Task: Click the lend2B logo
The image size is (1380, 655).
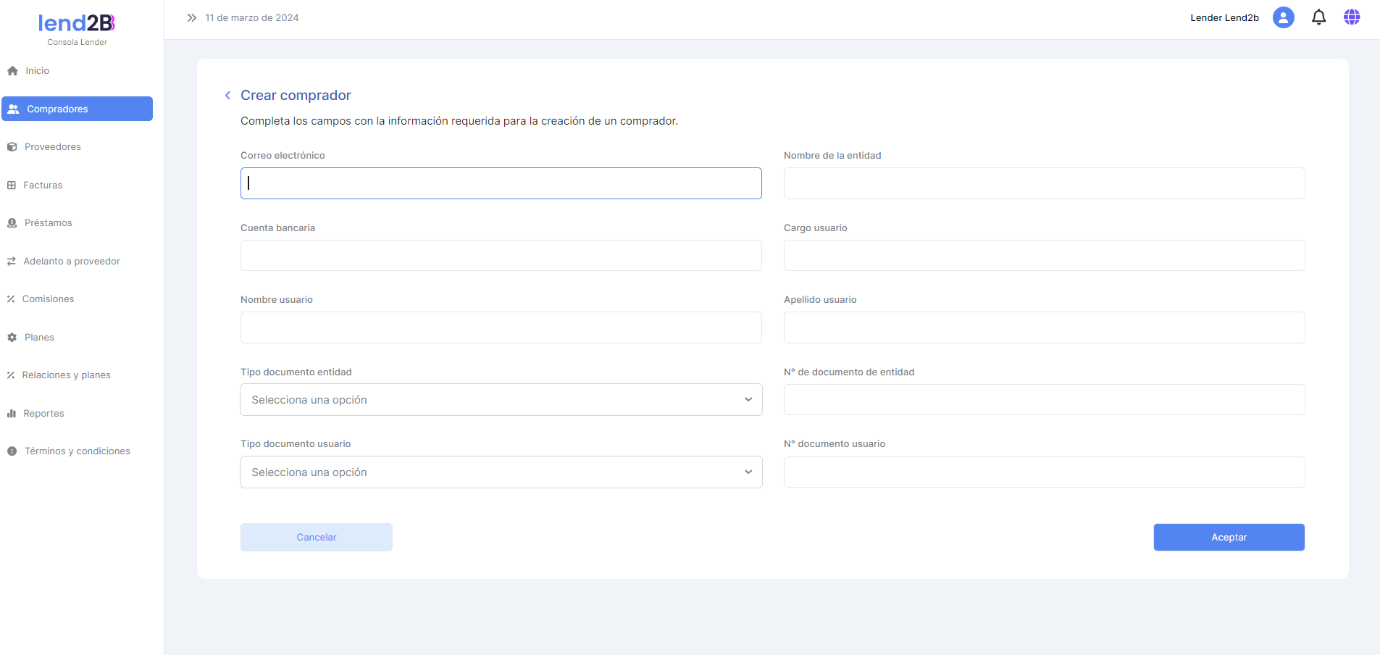Action: click(x=77, y=24)
